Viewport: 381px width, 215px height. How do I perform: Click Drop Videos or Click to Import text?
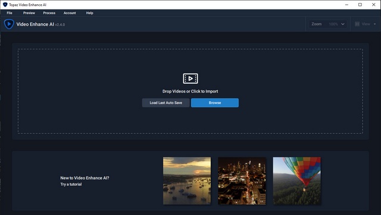click(x=190, y=91)
